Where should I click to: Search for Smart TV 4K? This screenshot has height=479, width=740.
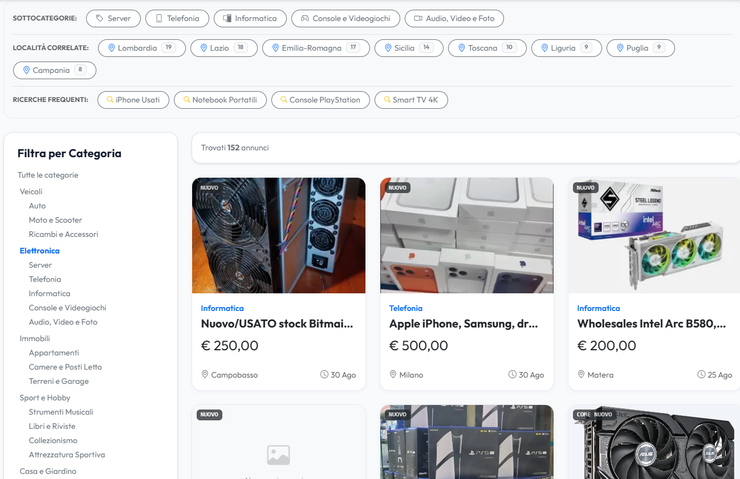[411, 100]
